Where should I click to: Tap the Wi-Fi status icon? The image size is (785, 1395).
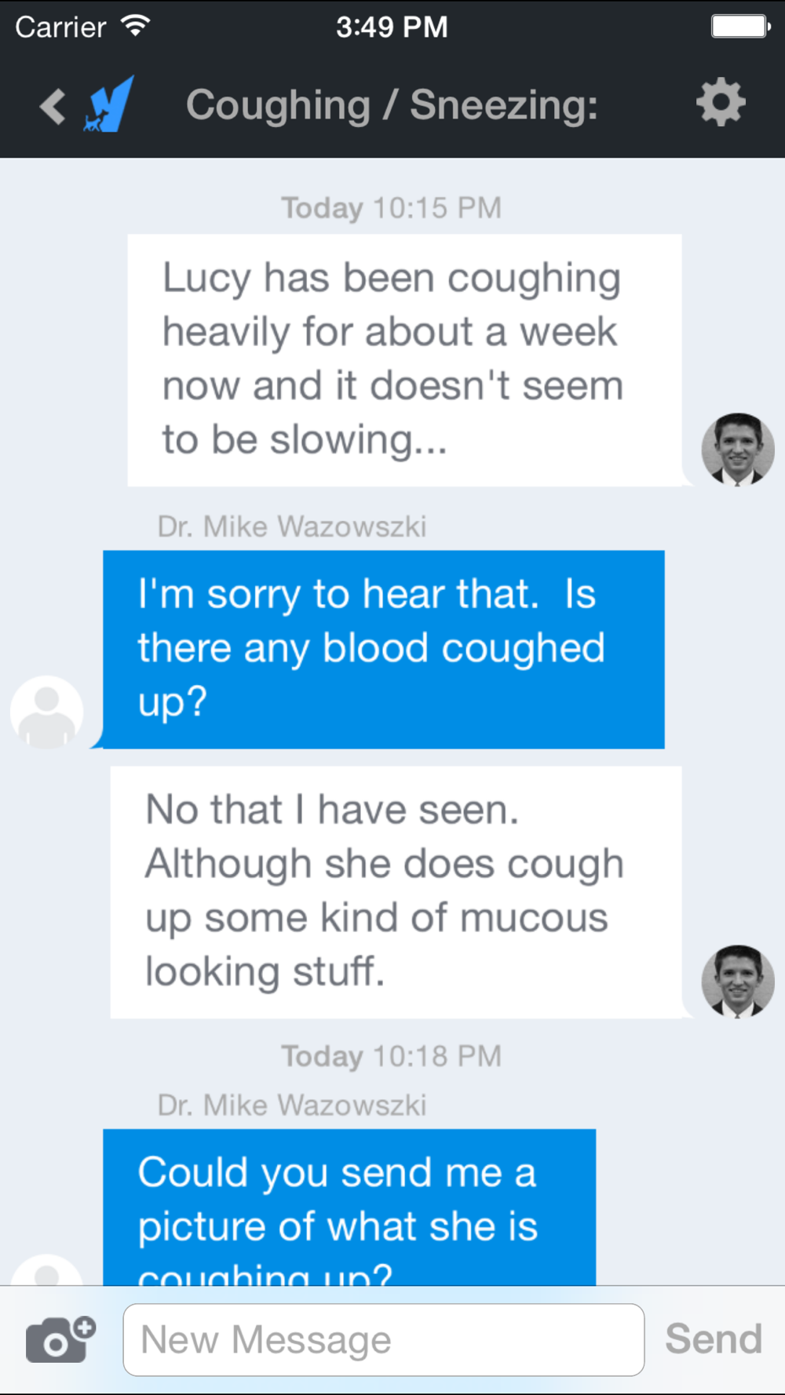point(136,26)
